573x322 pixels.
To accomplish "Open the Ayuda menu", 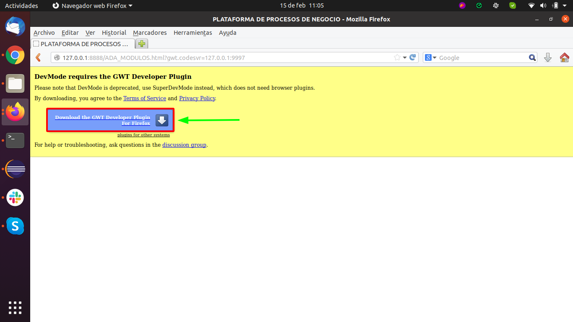I will 228,33.
